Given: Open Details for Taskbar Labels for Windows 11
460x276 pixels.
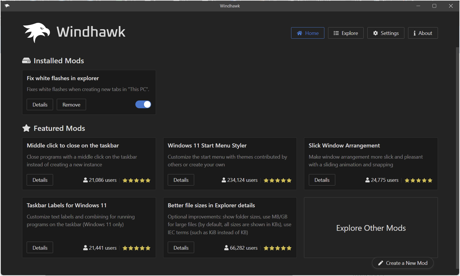Looking at the screenshot, I should 40,248.
